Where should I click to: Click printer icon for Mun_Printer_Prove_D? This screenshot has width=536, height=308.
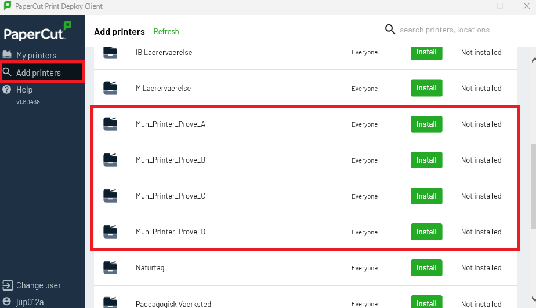point(110,232)
